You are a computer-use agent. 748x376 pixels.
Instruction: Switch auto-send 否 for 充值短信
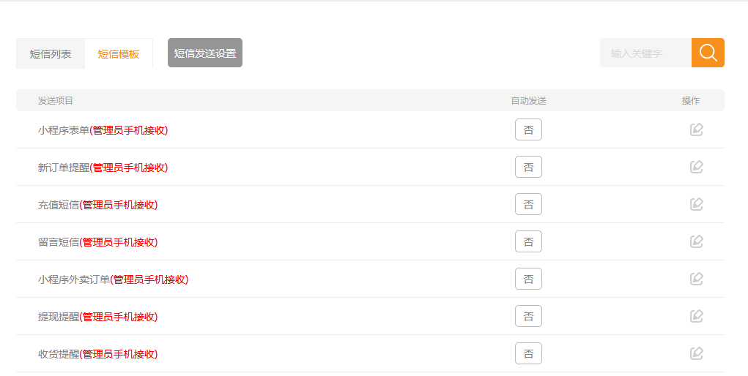pyautogui.click(x=528, y=205)
